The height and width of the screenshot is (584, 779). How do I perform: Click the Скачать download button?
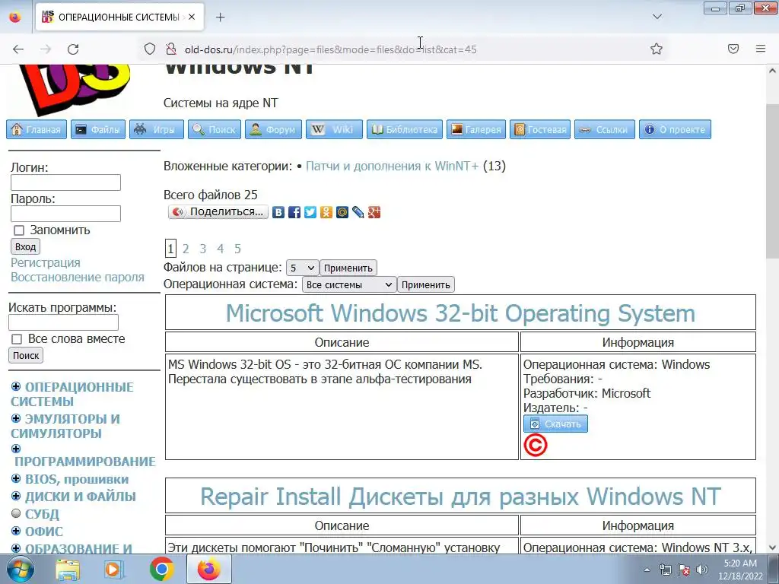(x=555, y=424)
